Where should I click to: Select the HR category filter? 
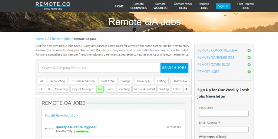click(41, 89)
